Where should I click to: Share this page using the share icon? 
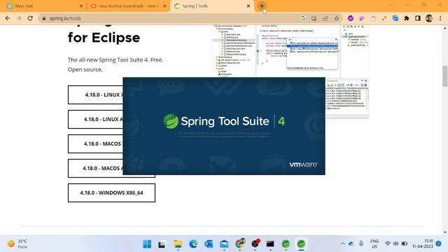click(325, 18)
